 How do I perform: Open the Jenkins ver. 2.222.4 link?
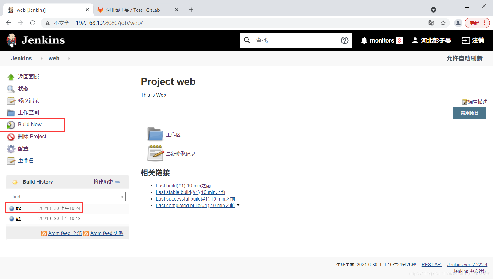click(467, 265)
